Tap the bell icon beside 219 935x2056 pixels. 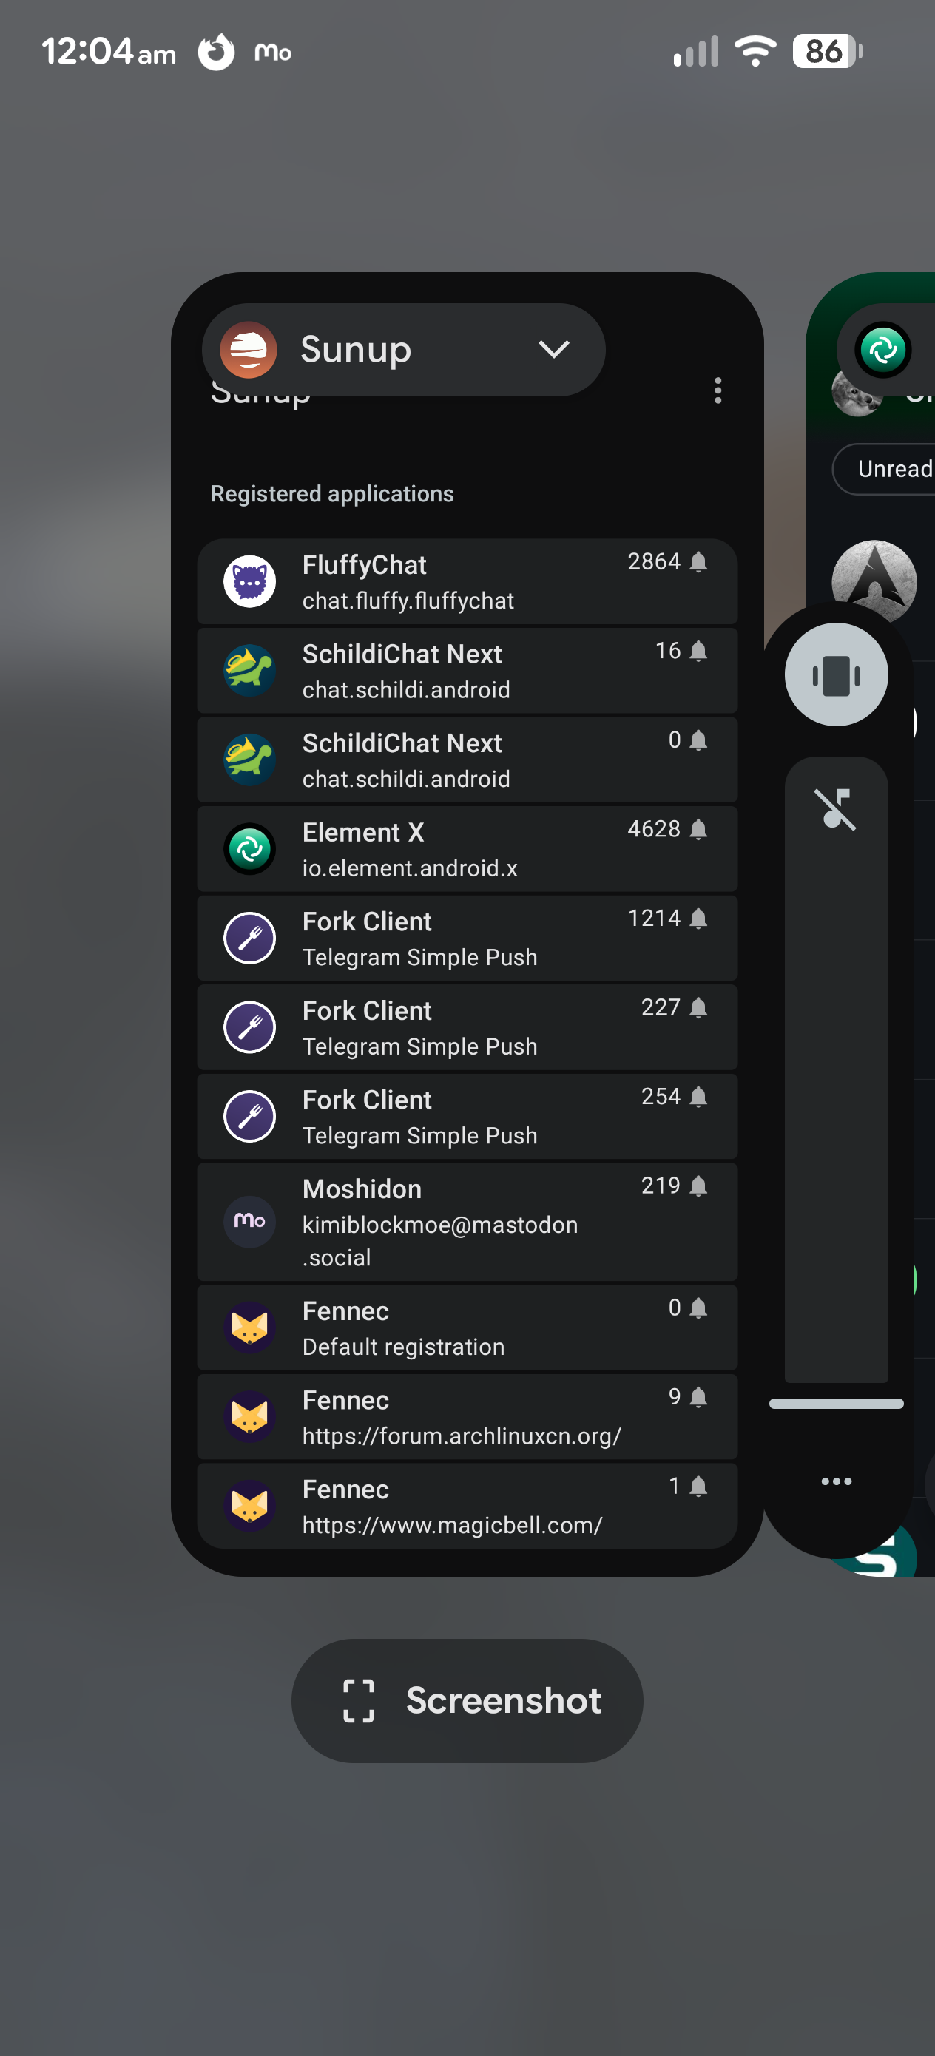(x=698, y=1186)
